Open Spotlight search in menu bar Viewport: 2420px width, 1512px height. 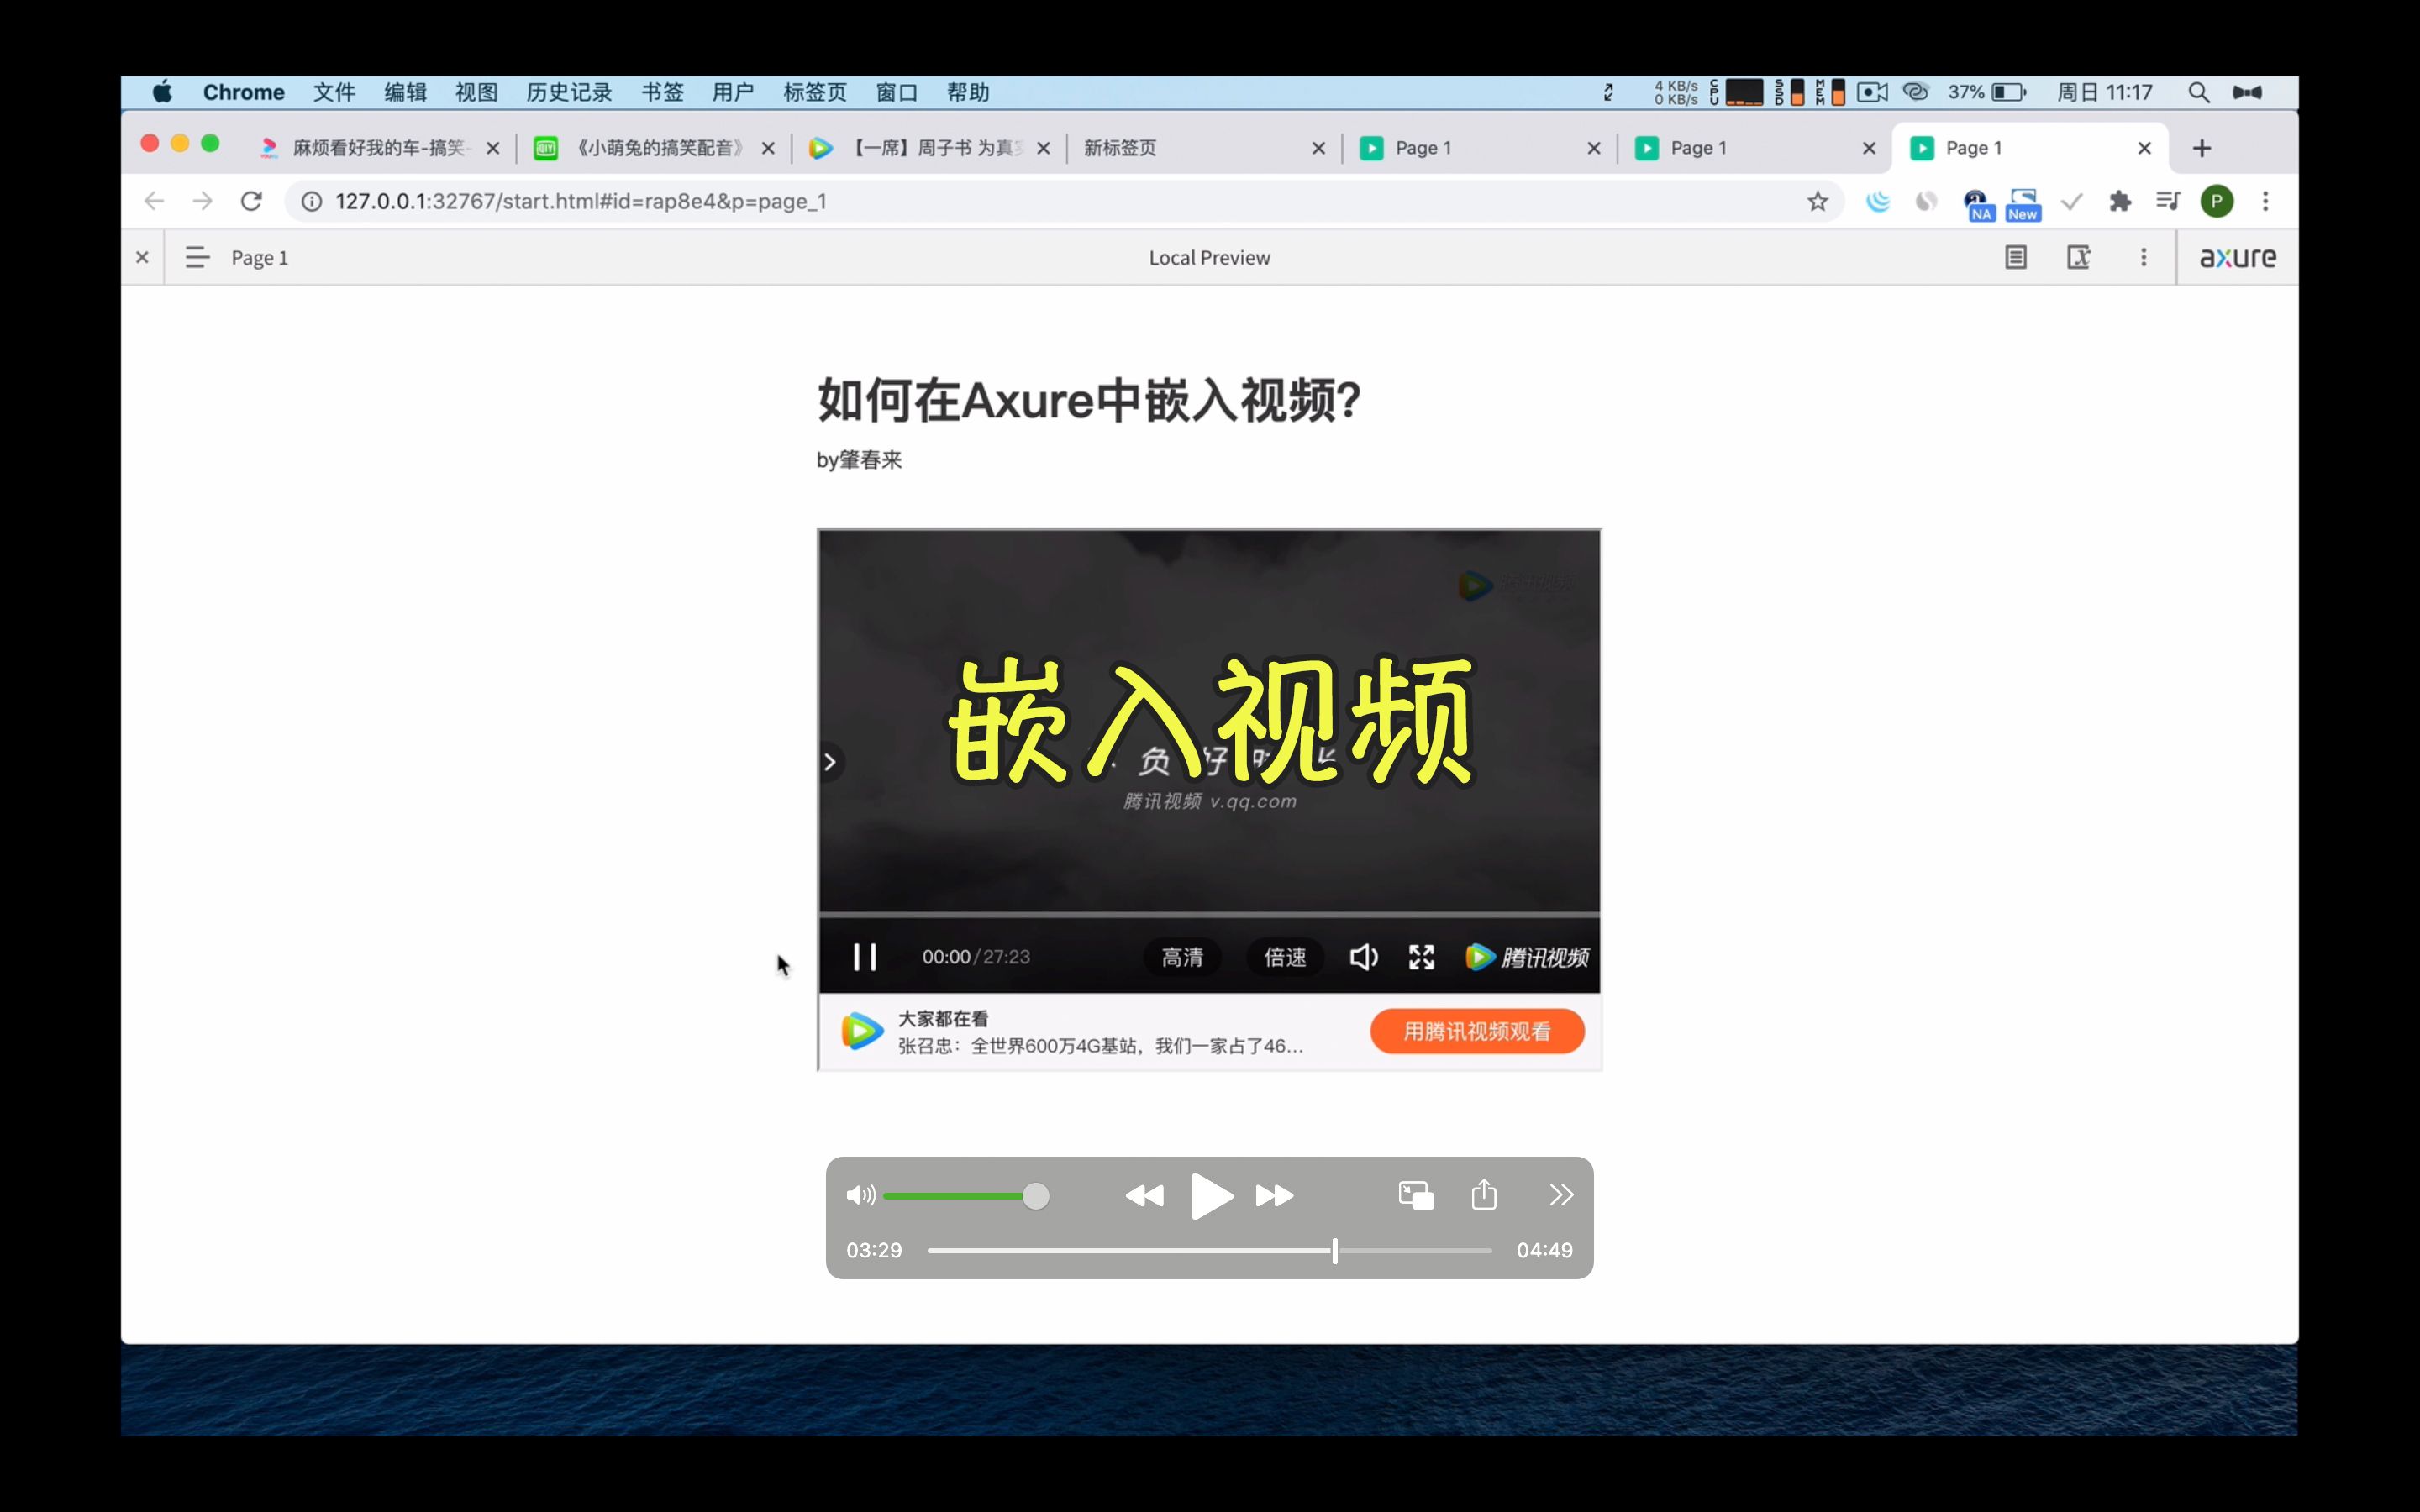(2198, 92)
